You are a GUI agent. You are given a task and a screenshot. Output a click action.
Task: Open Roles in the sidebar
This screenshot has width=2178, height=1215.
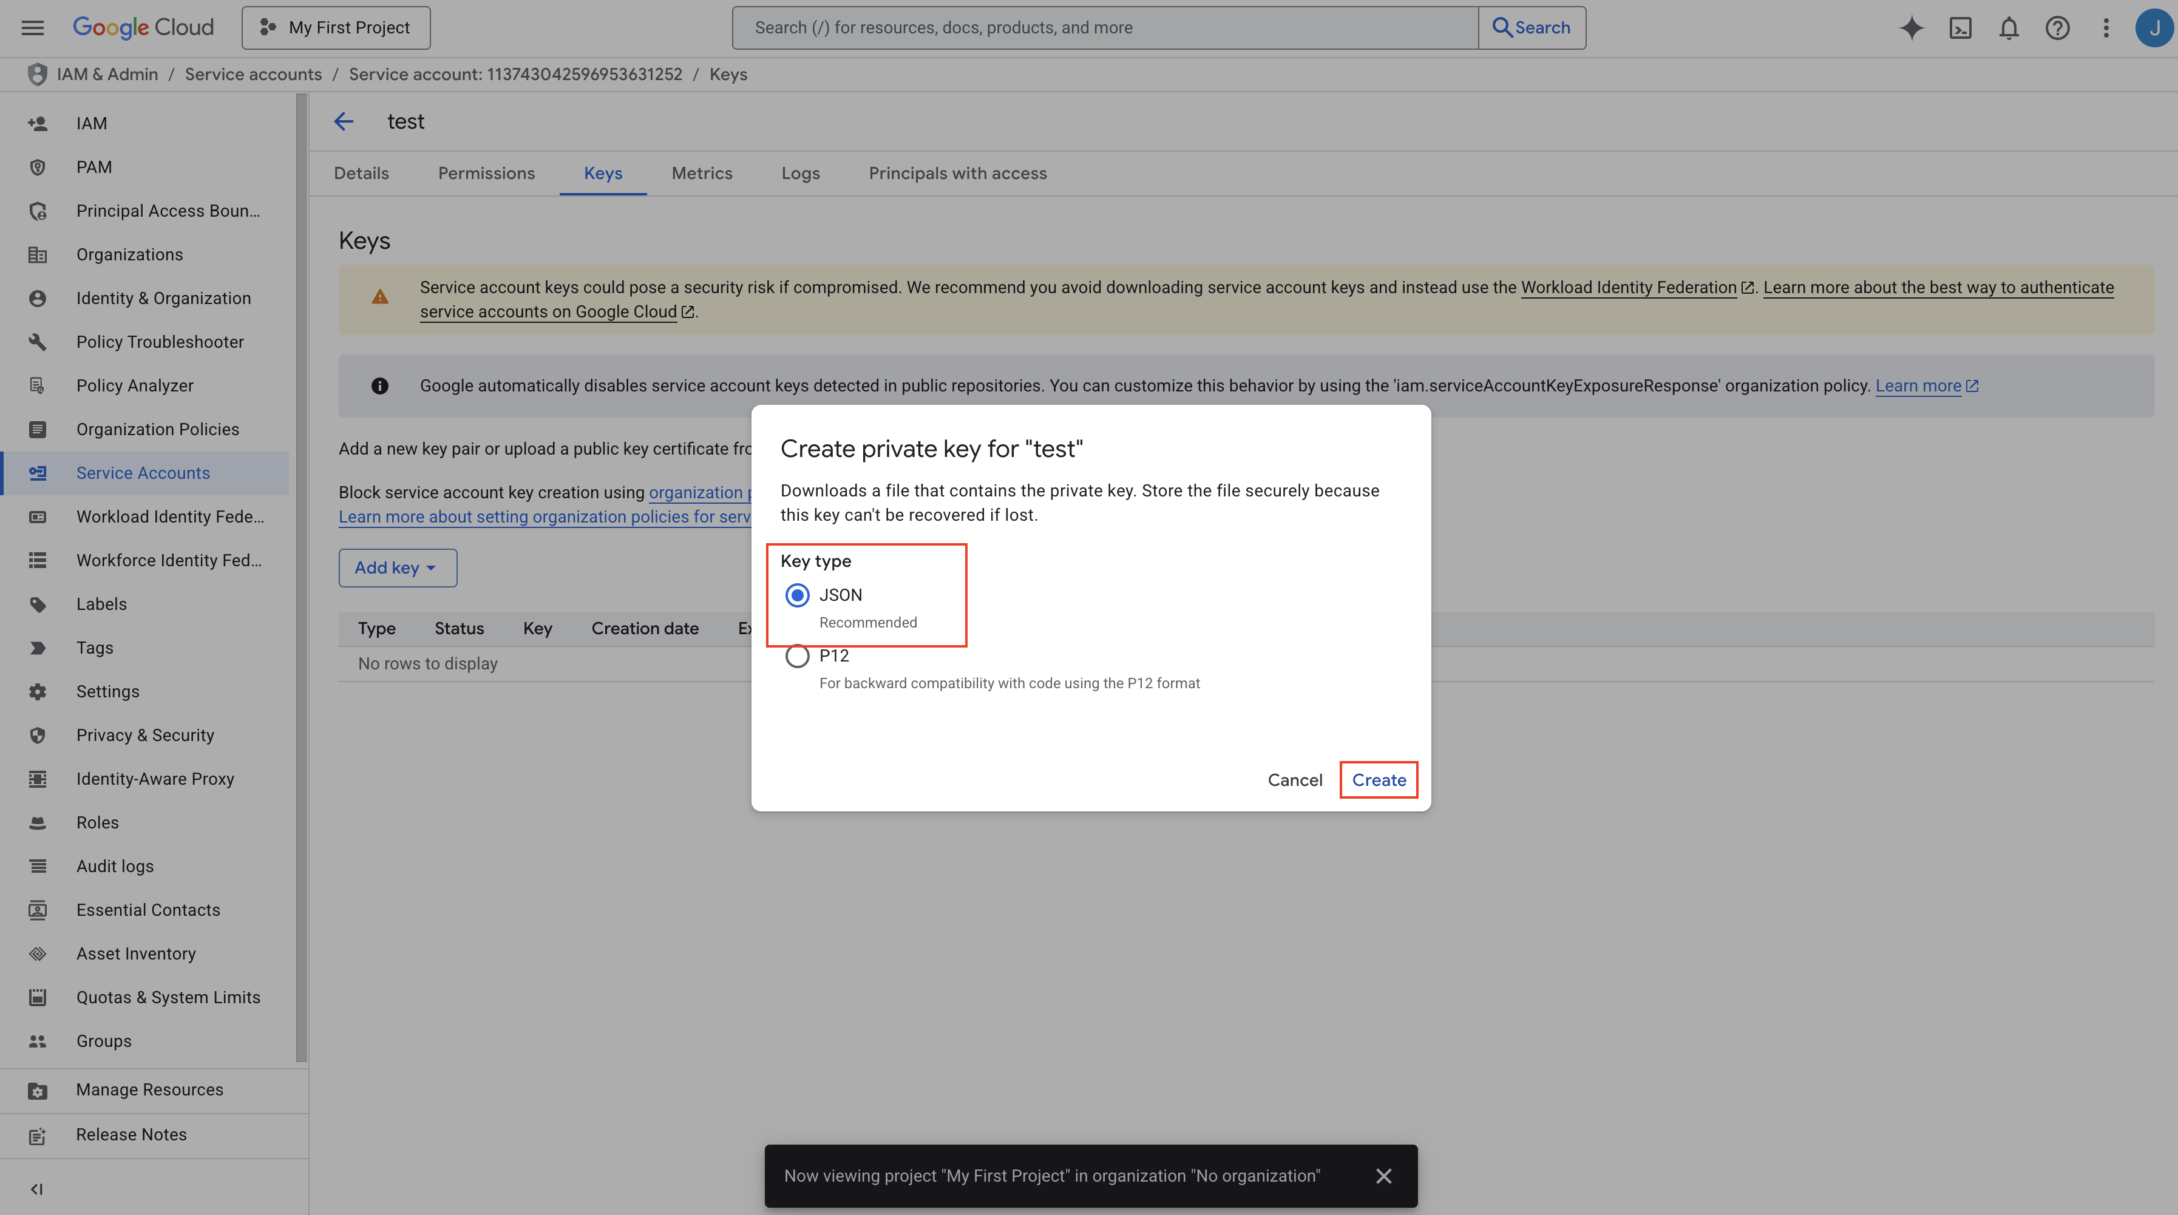pos(146,823)
